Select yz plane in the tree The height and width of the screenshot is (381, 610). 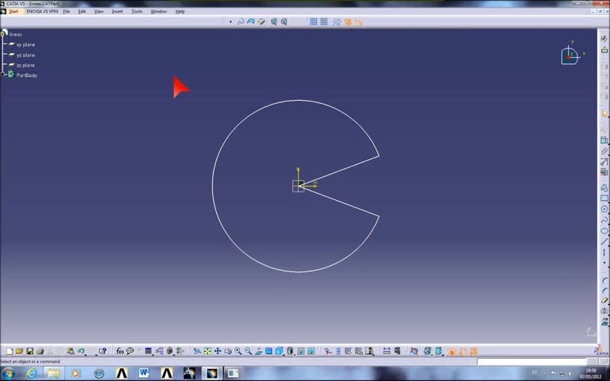(25, 56)
